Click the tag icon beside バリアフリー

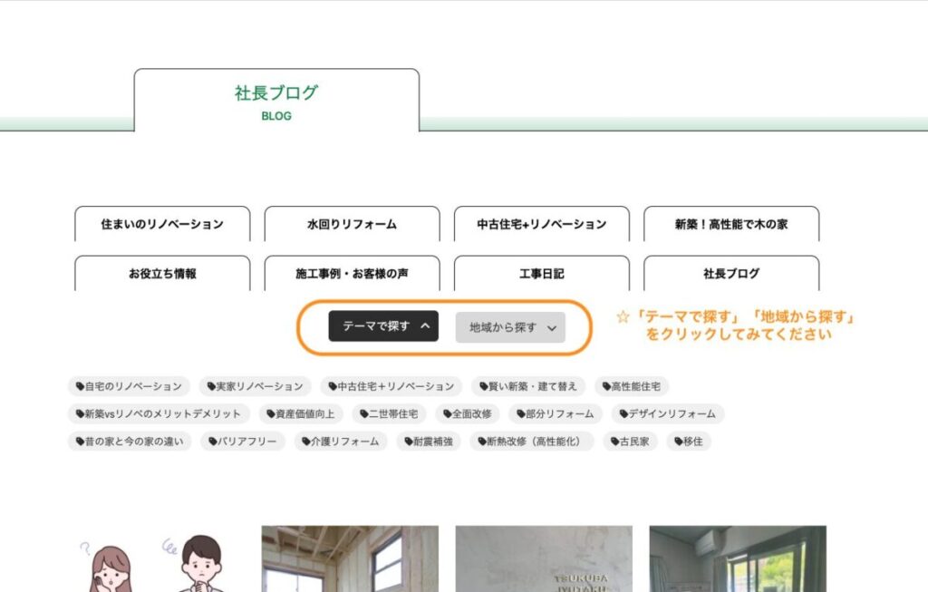(213, 442)
